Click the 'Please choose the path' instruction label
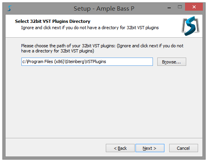The height and width of the screenshot is (162, 208). [102, 48]
